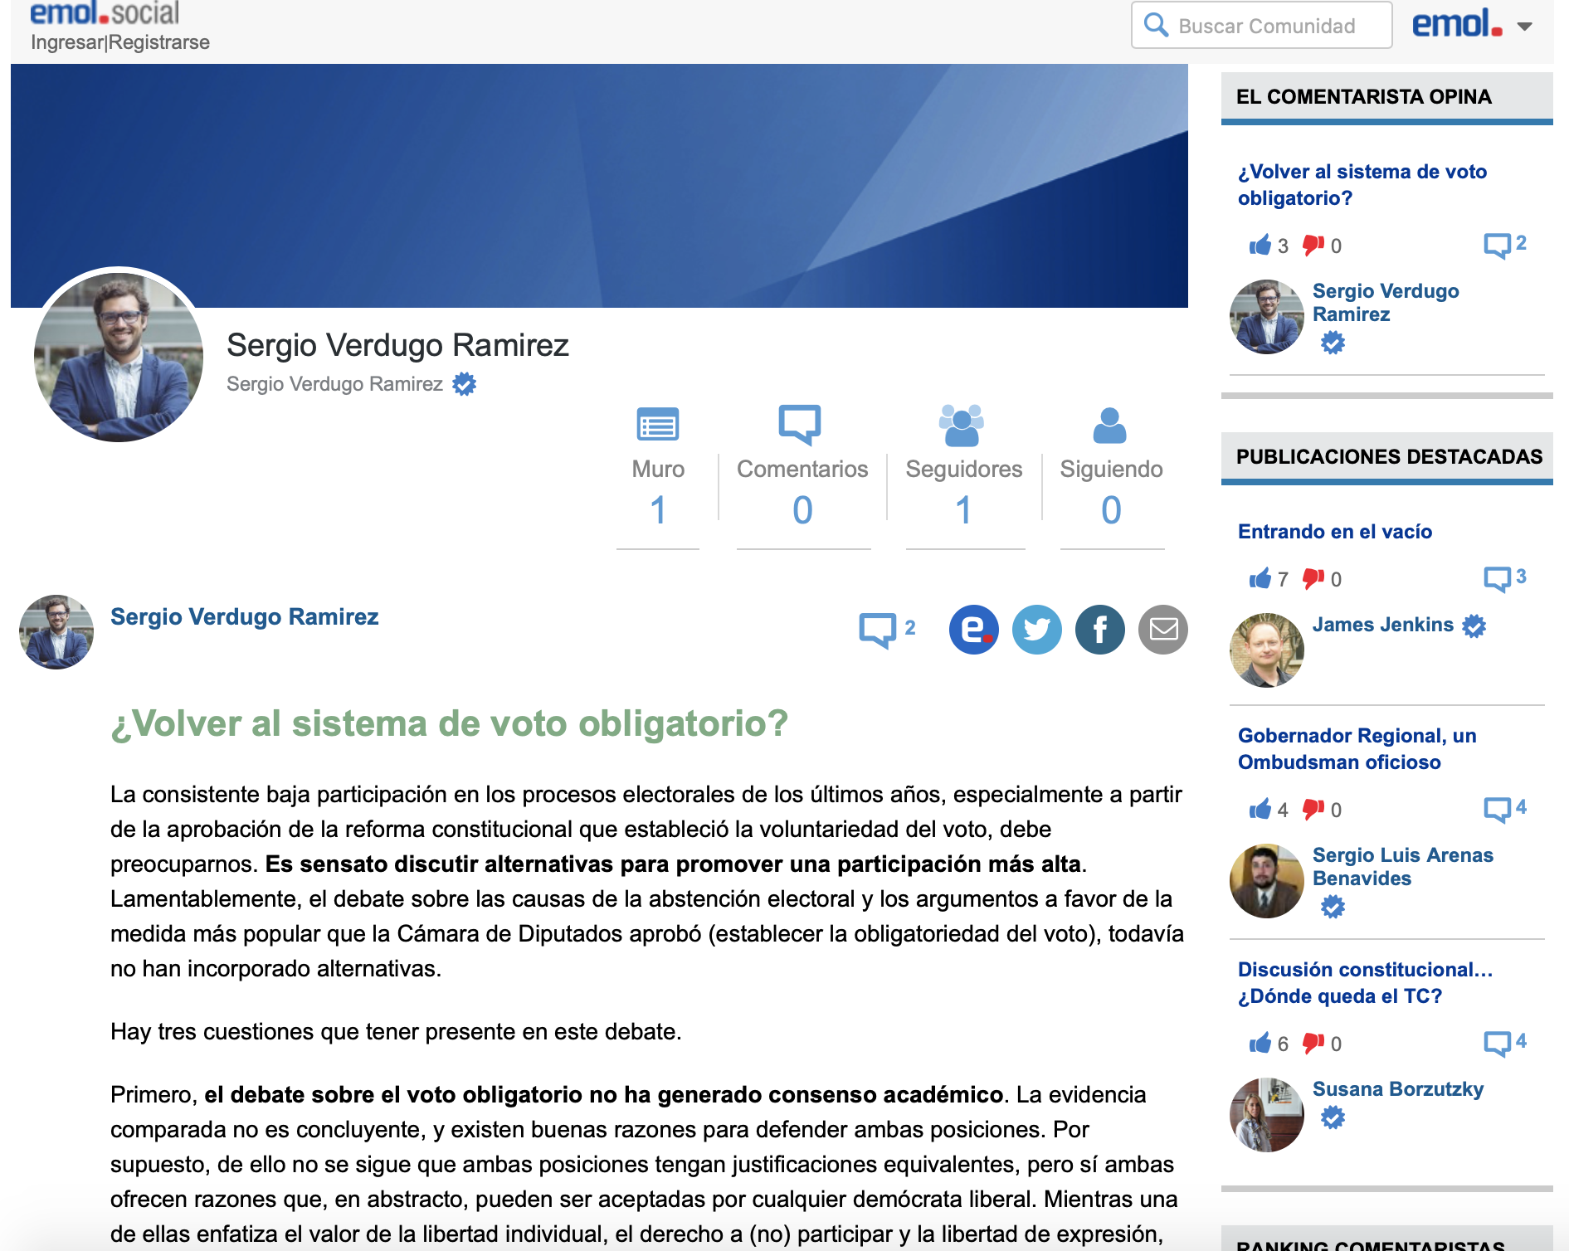Viewport: 1569px width, 1251px height.
Task: Click the small author avatar on the post
Action: [56, 632]
